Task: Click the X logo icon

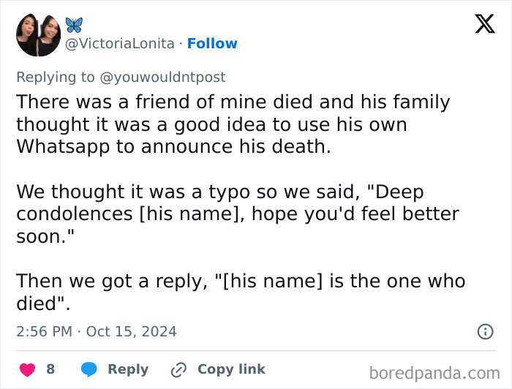Action: click(x=484, y=25)
